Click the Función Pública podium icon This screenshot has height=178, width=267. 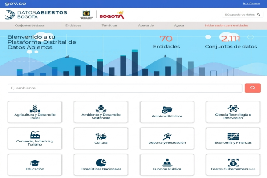point(167,162)
